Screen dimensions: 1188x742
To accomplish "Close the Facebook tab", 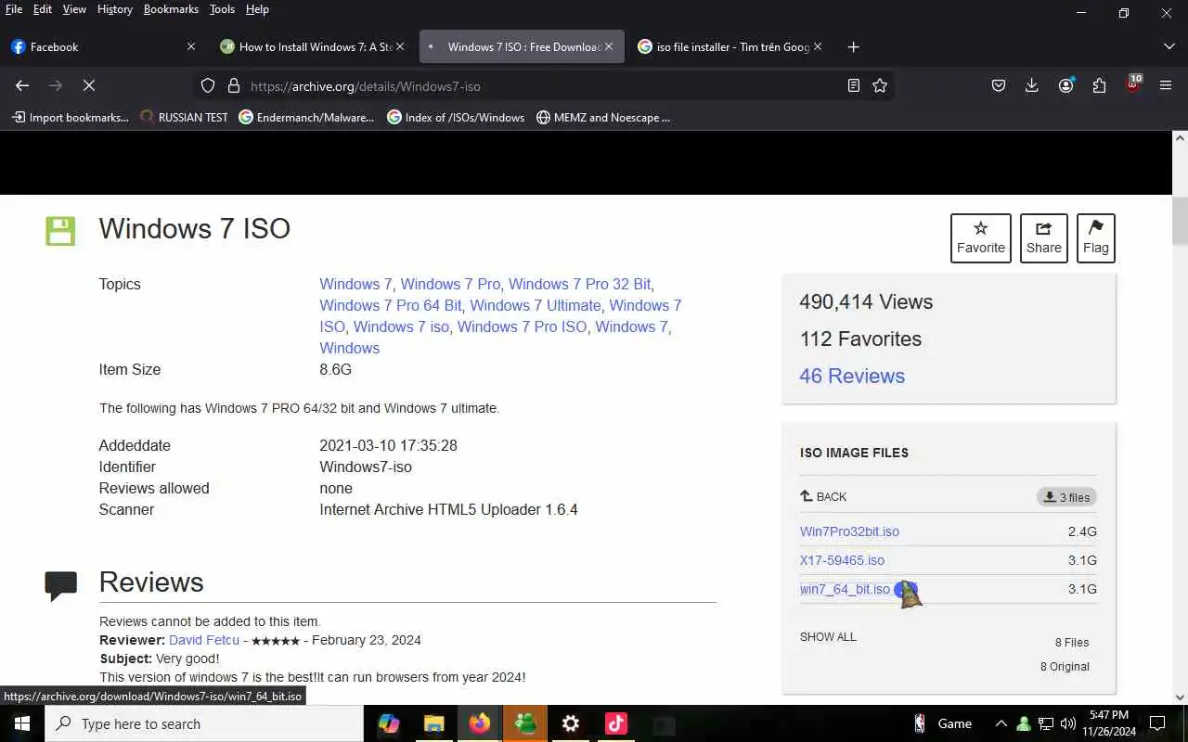I will tap(191, 46).
